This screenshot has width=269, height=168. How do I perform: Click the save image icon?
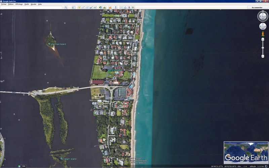[129, 7]
